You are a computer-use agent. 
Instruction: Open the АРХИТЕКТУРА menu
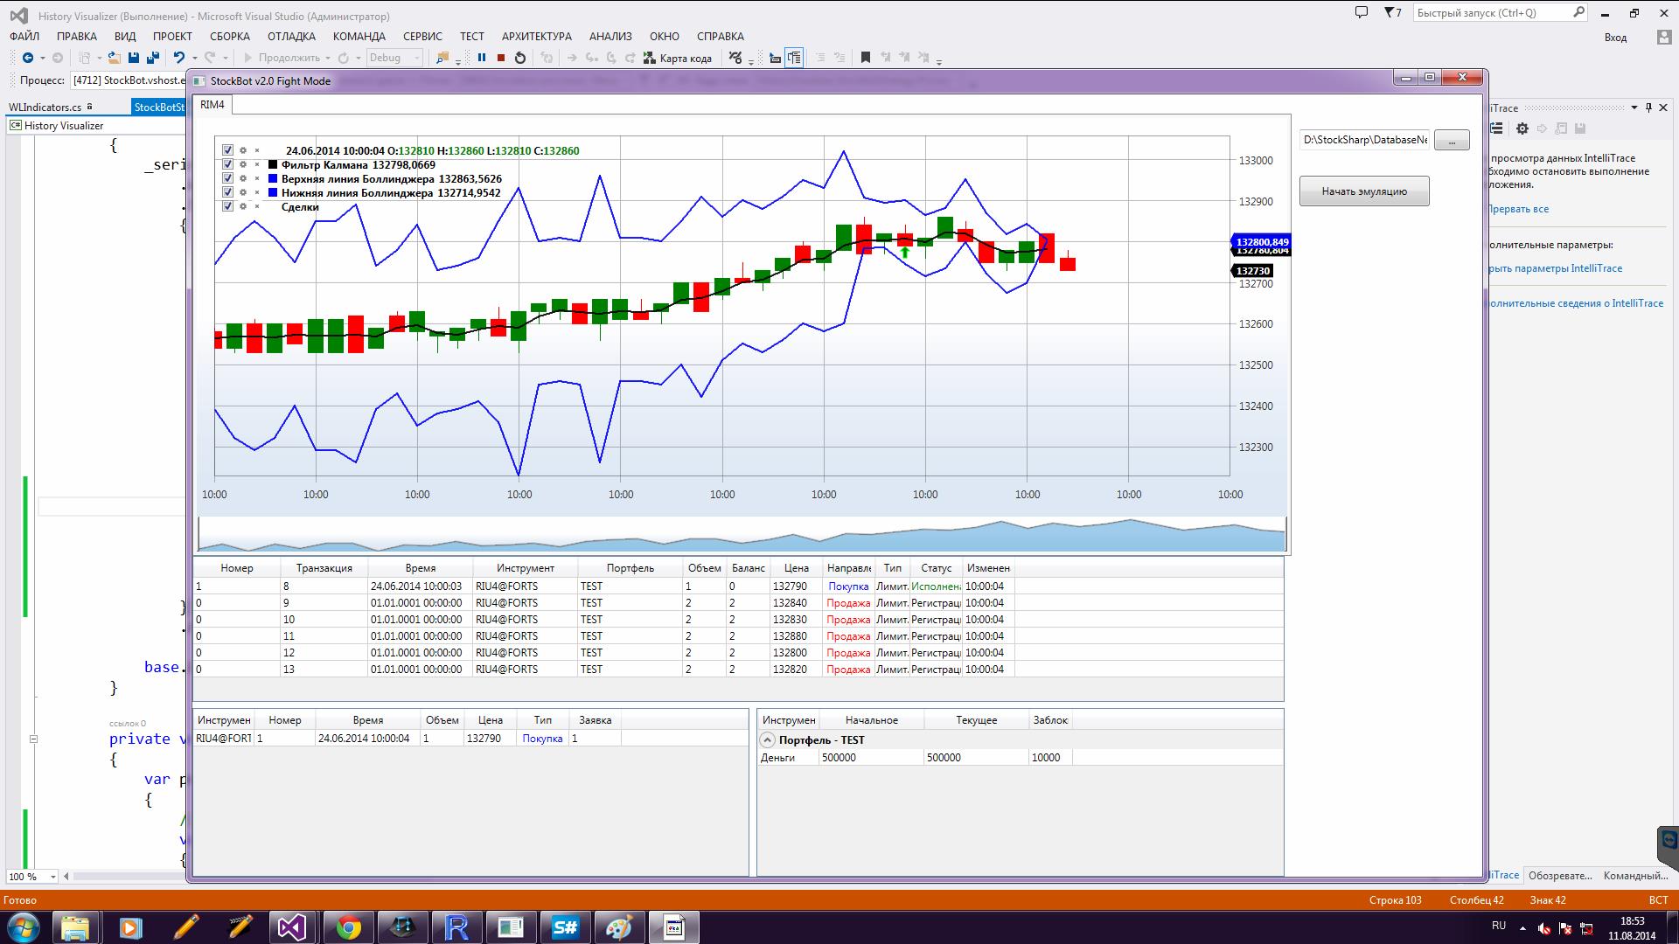tap(536, 36)
